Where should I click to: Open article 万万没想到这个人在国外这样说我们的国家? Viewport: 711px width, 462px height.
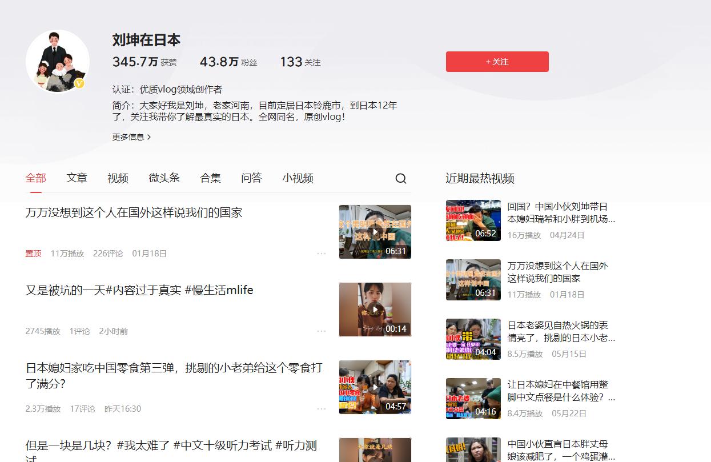click(x=134, y=212)
